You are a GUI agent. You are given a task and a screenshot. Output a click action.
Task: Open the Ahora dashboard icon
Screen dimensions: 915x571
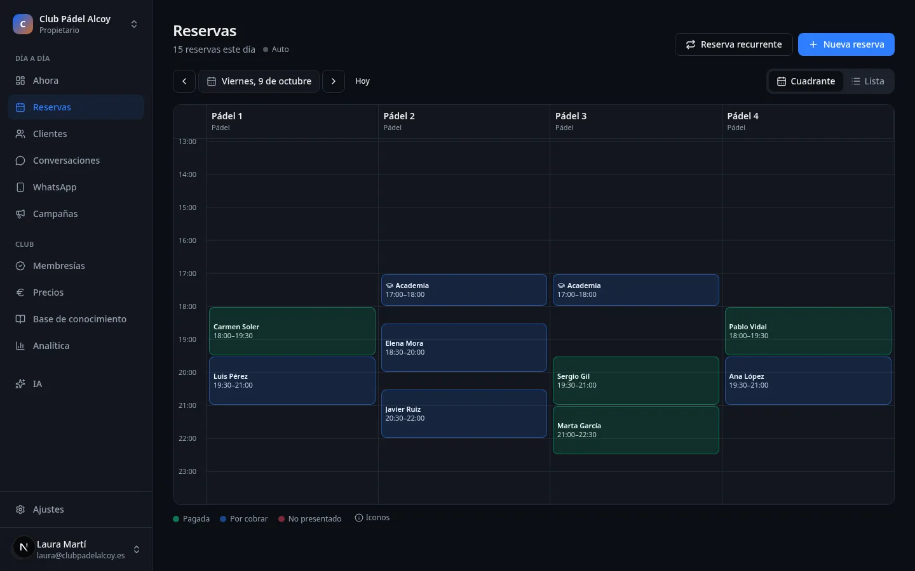pyautogui.click(x=20, y=81)
